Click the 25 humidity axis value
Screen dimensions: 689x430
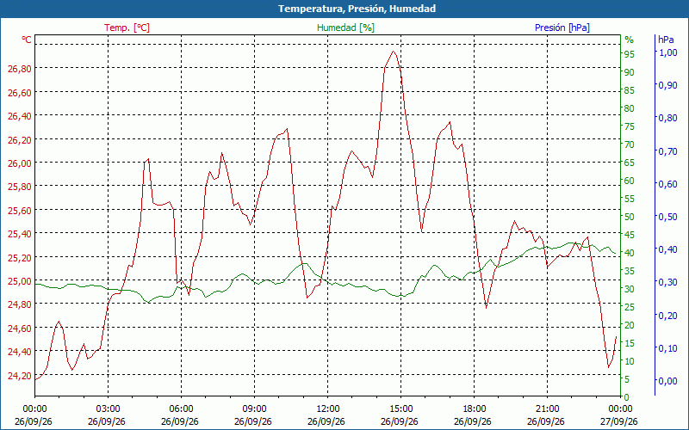pyautogui.click(x=630, y=307)
